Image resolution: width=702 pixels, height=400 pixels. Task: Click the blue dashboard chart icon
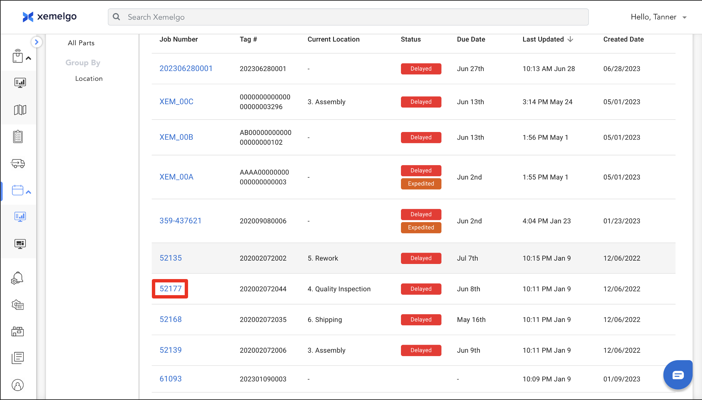(20, 217)
